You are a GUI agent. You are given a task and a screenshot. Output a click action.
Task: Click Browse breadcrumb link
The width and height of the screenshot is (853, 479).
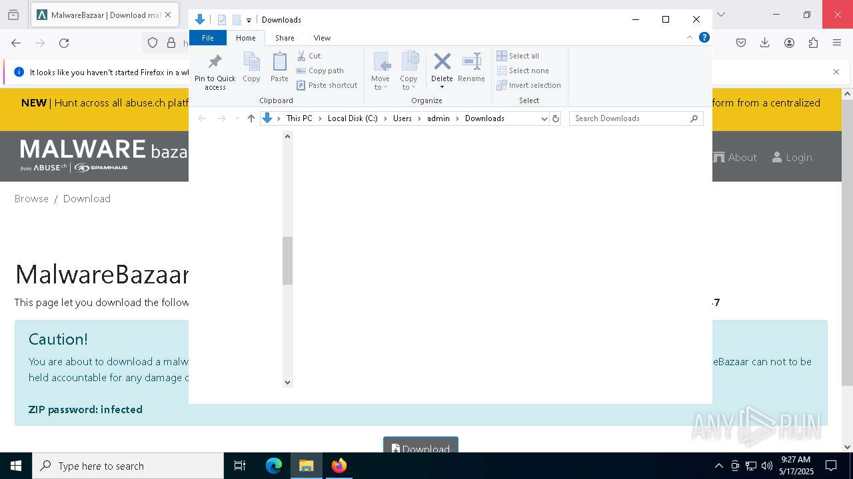point(31,199)
